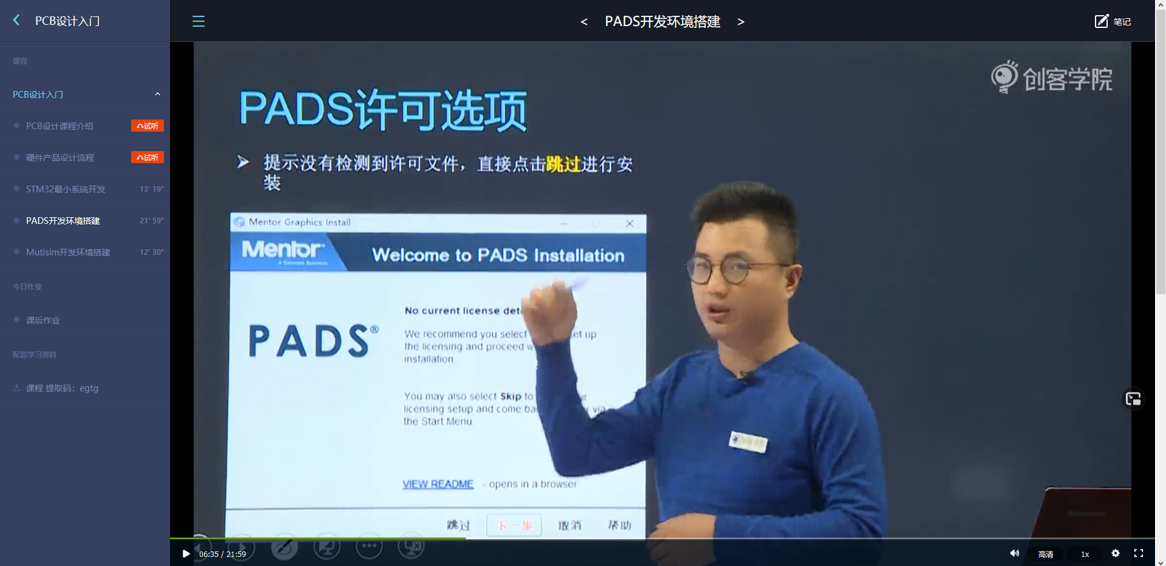Click the 试听 badge on PCB设计课程介绍
Viewport: 1166px width, 566px height.
tap(147, 126)
